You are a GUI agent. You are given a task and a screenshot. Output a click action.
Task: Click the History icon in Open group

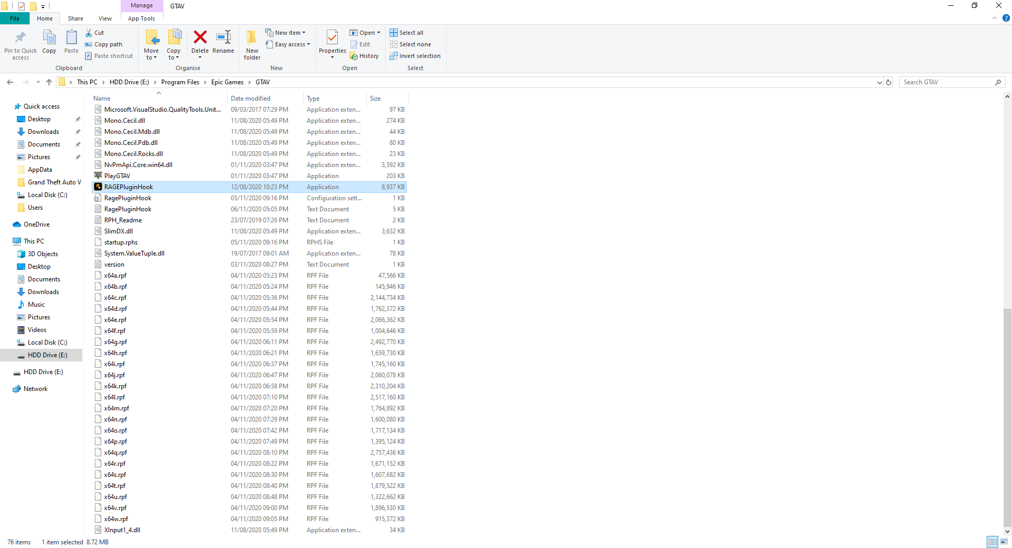click(x=354, y=56)
